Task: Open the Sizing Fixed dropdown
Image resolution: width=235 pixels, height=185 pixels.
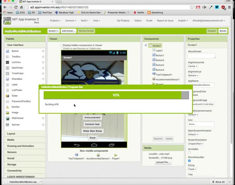Action: [192, 169]
